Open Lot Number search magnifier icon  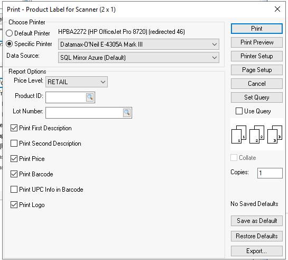(x=127, y=112)
